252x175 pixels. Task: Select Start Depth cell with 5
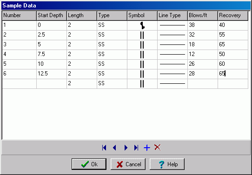click(x=52, y=45)
